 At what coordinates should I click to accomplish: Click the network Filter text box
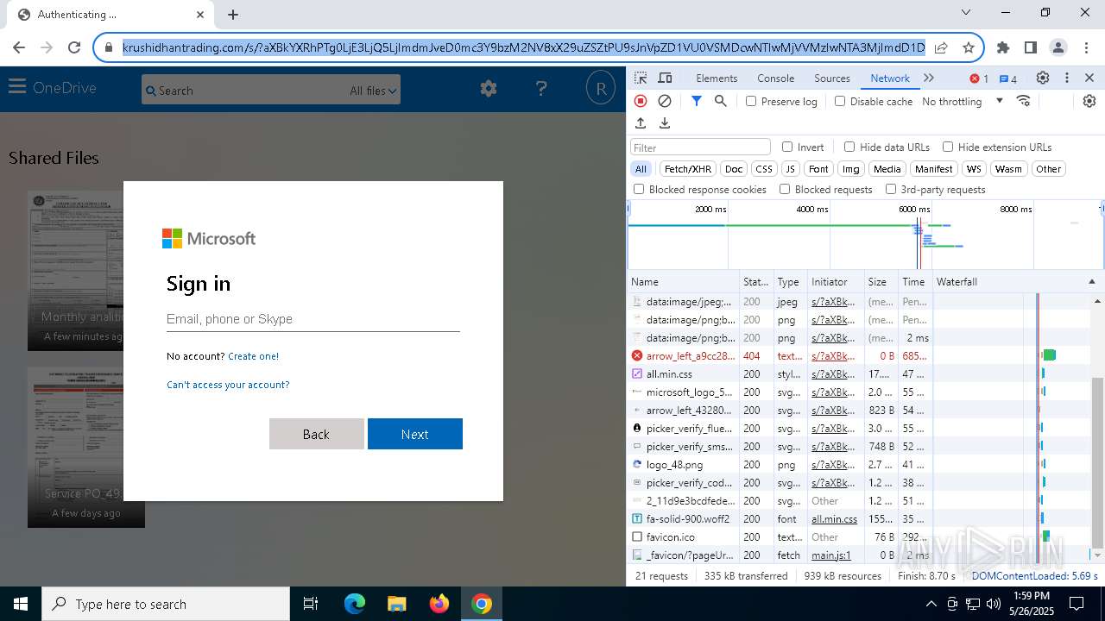click(x=700, y=147)
